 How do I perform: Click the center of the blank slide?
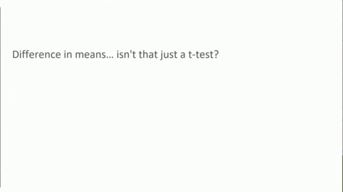[x=171, y=96]
